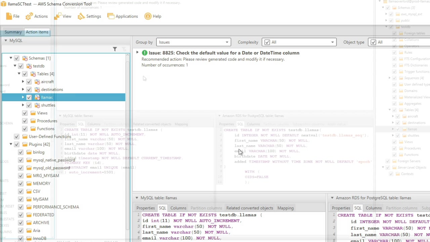Click the green issue 8825 status icon

click(x=144, y=53)
